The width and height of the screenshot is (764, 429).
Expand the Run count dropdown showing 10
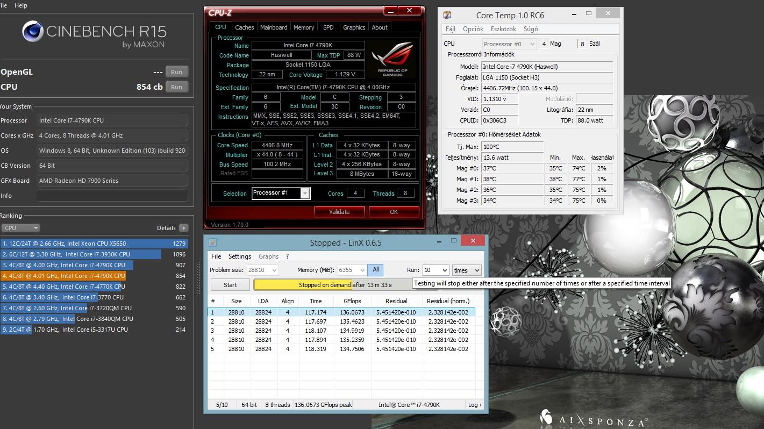tap(444, 270)
